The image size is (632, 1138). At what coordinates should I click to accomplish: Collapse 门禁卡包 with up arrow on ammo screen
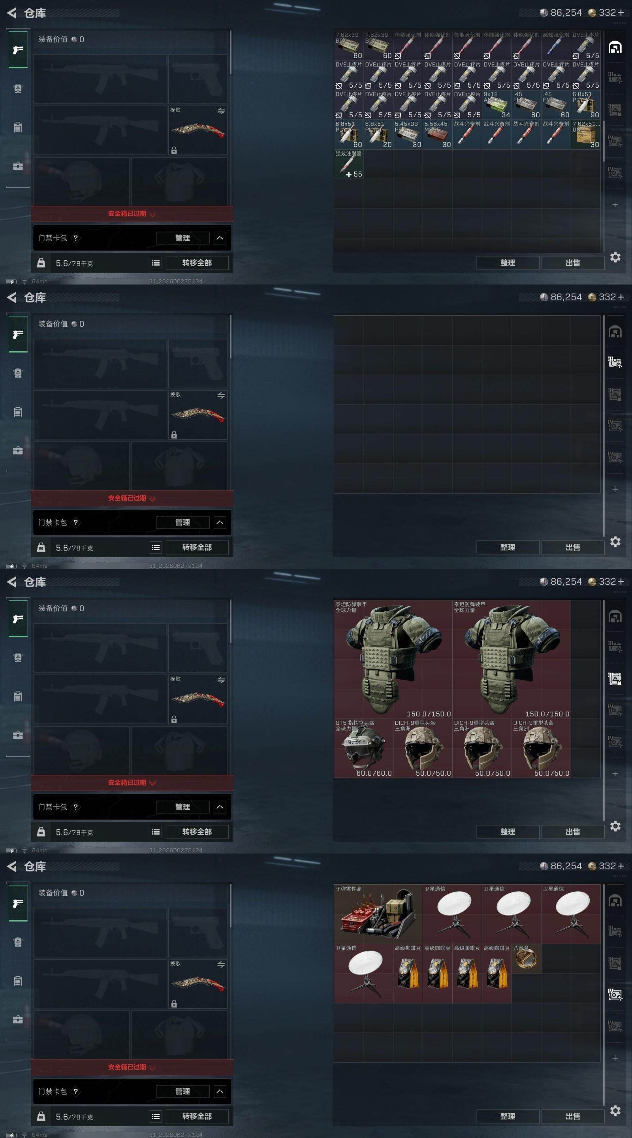pos(220,238)
